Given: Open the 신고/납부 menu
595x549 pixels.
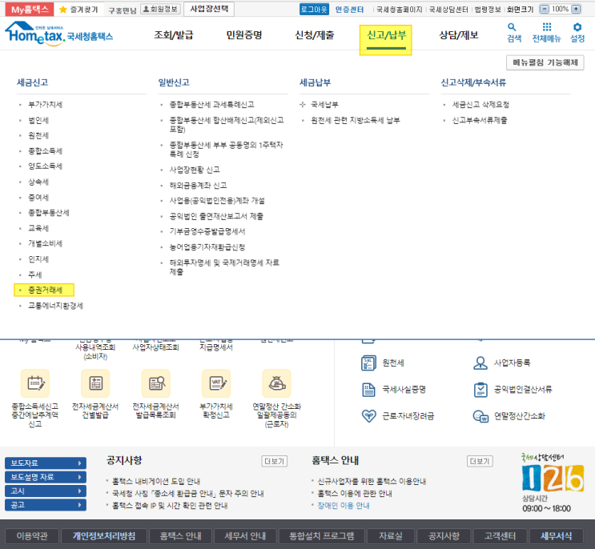Looking at the screenshot, I should pos(386,35).
